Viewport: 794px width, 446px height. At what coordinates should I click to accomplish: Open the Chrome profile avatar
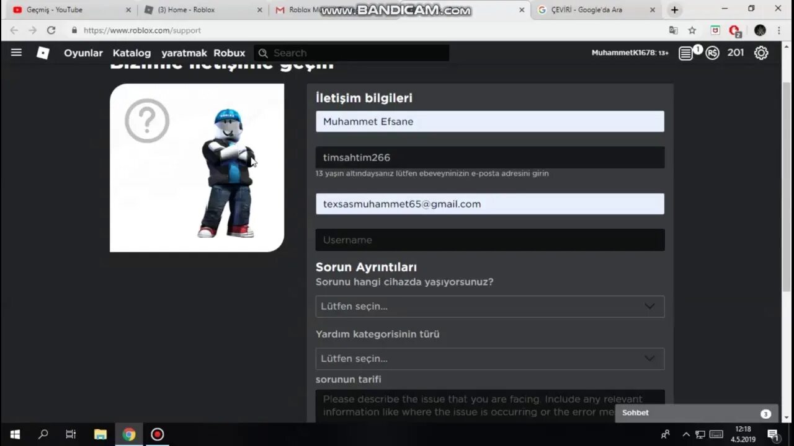pyautogui.click(x=760, y=30)
